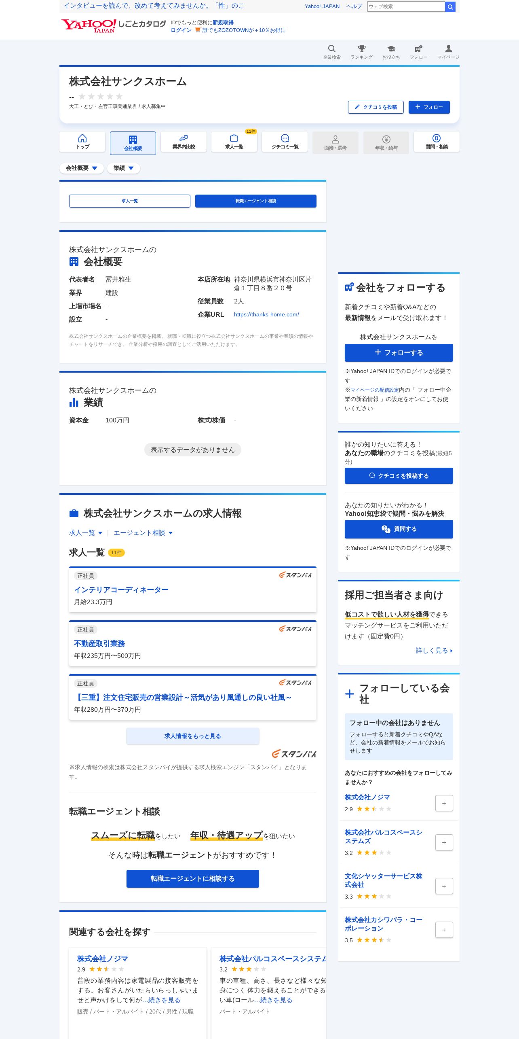
Task: Click the bar chart icon beside 業績
Action: [x=74, y=402]
